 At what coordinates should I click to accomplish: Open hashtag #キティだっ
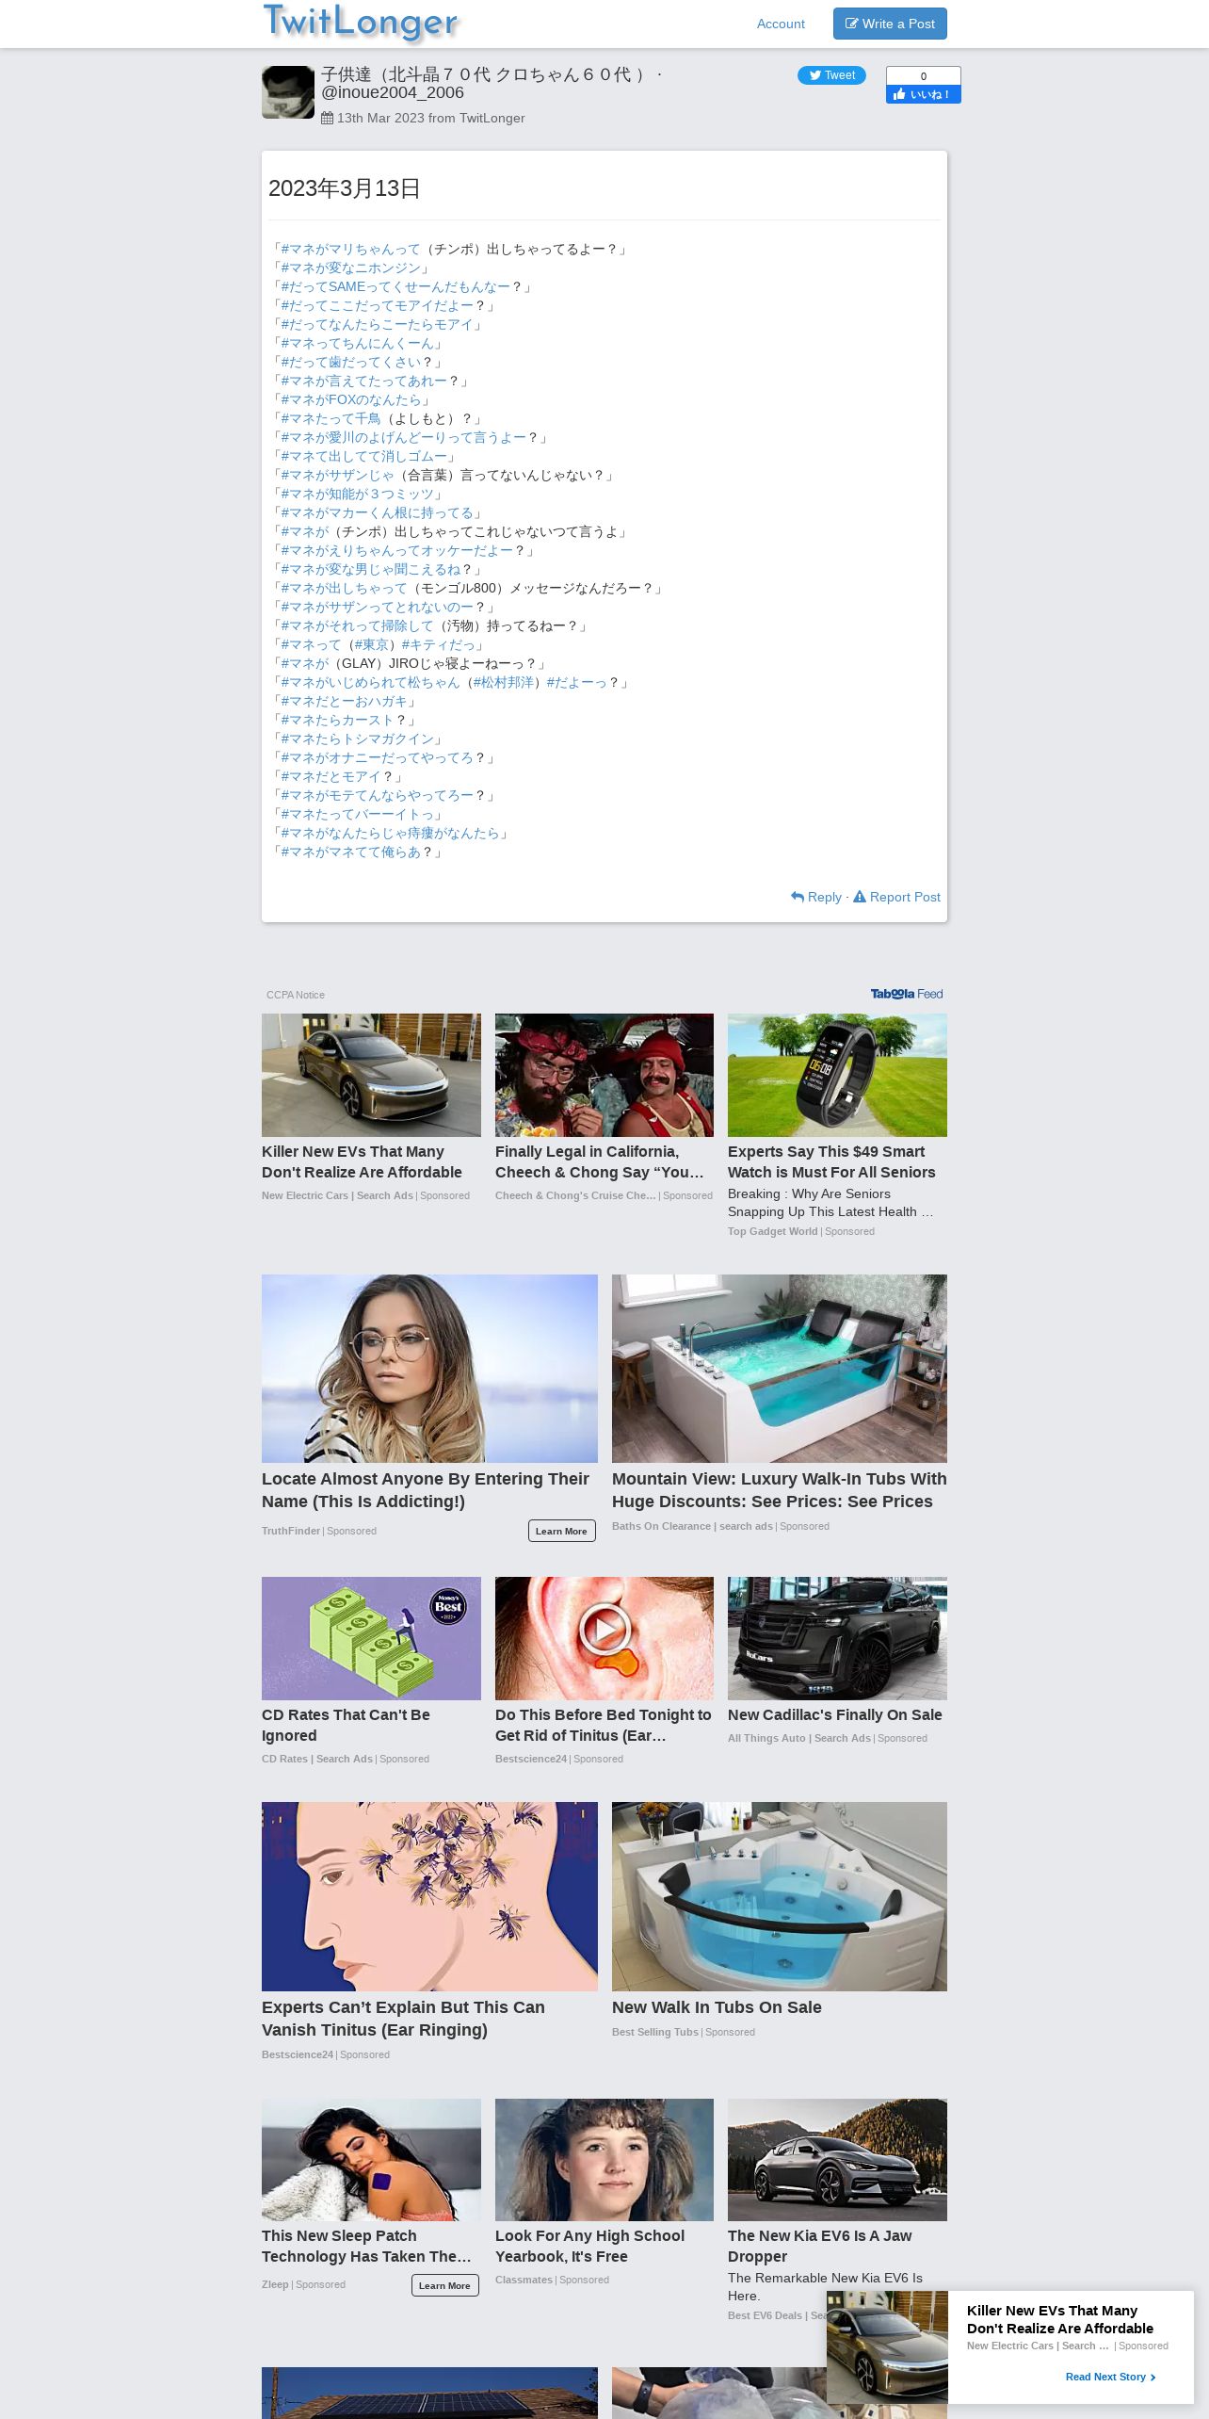438,644
